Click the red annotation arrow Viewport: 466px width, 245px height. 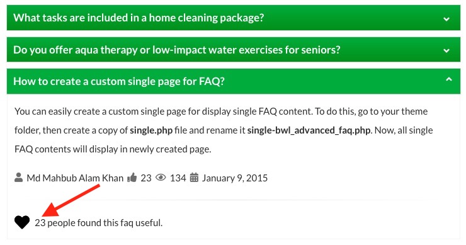point(71,200)
